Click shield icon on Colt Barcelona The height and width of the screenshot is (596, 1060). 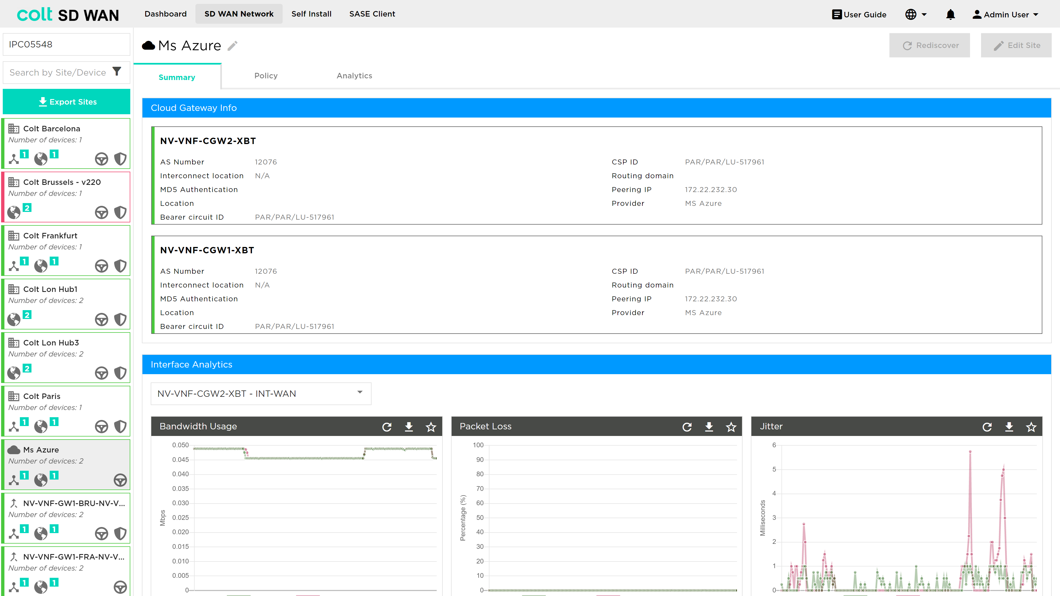tap(120, 159)
